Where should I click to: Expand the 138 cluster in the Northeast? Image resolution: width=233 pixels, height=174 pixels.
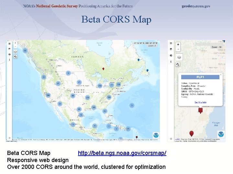[118, 84]
